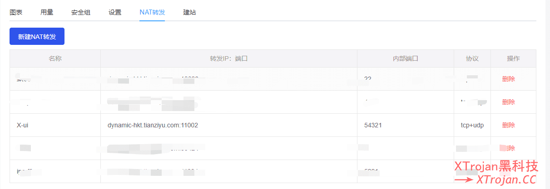Click the 内部端口 column header
The image size is (550, 189).
(x=405, y=58)
